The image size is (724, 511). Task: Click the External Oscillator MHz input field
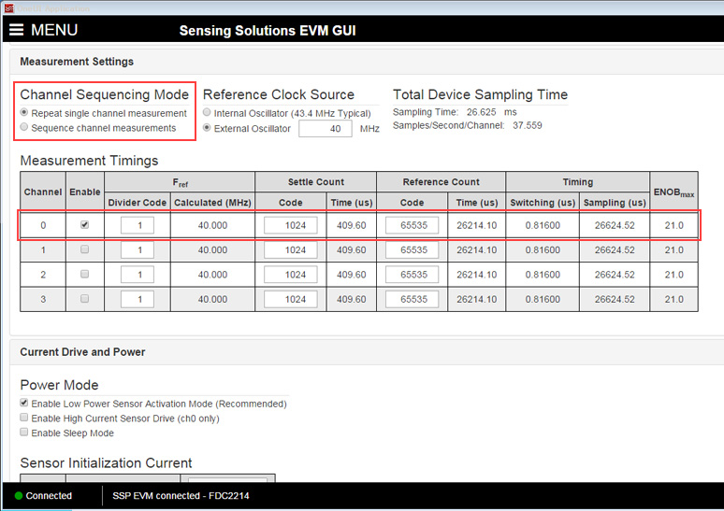coord(325,128)
